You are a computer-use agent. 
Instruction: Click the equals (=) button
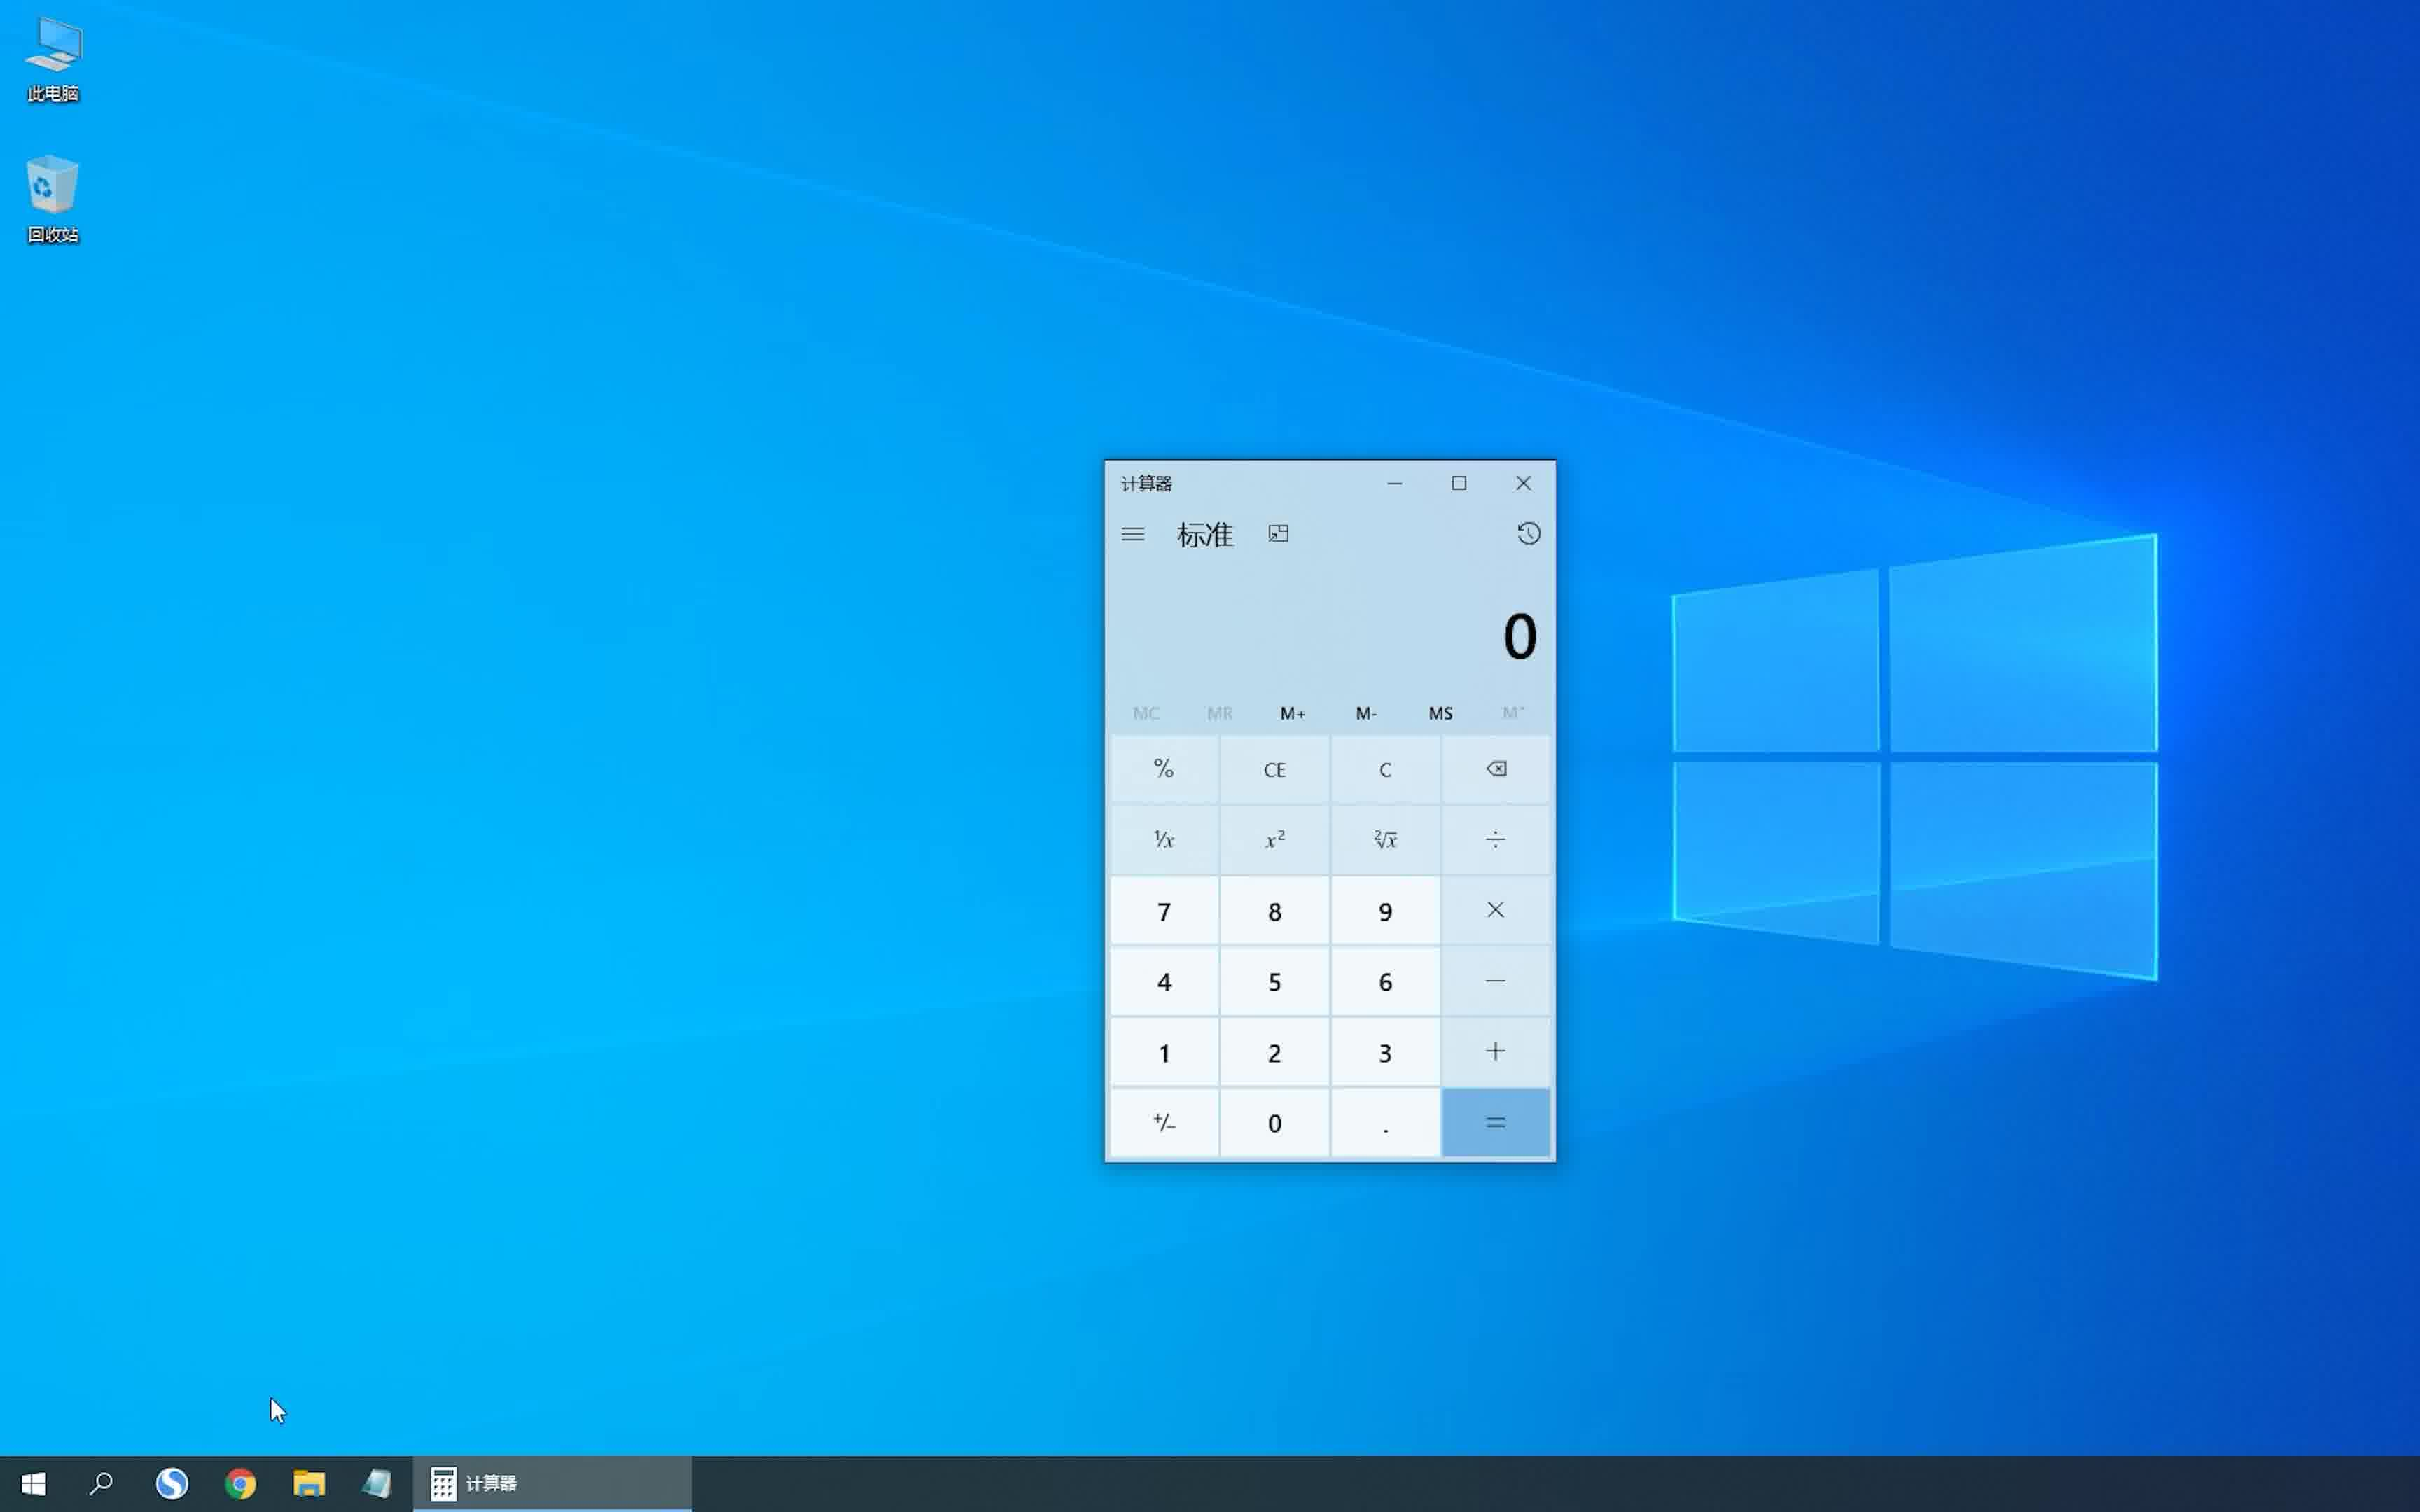pyautogui.click(x=1495, y=1122)
